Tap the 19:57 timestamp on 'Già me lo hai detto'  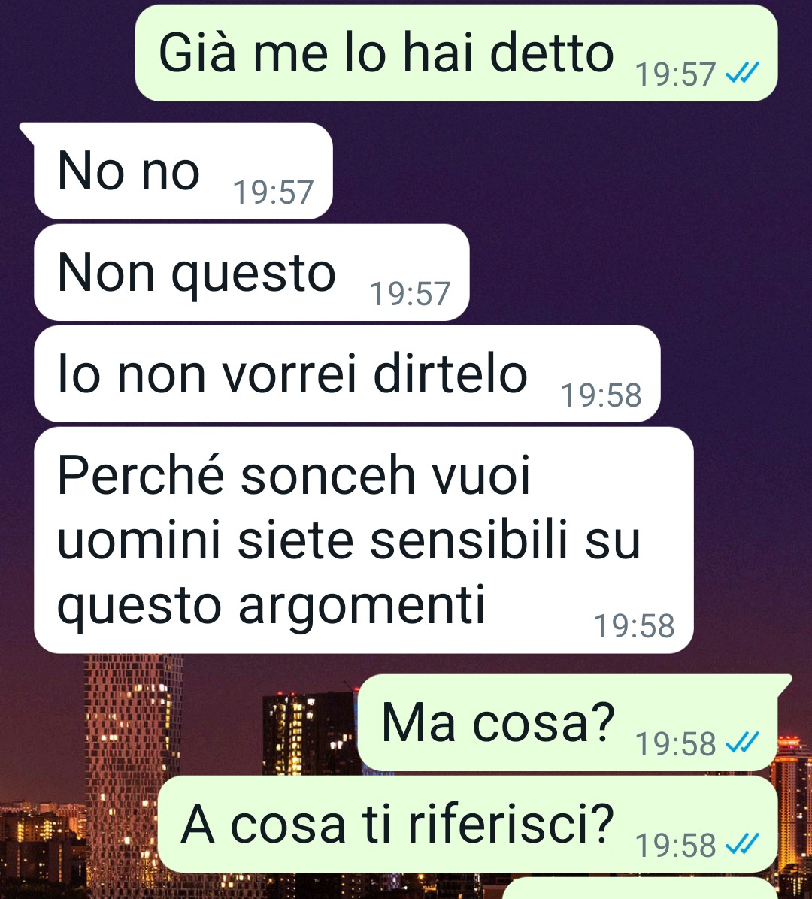(675, 74)
